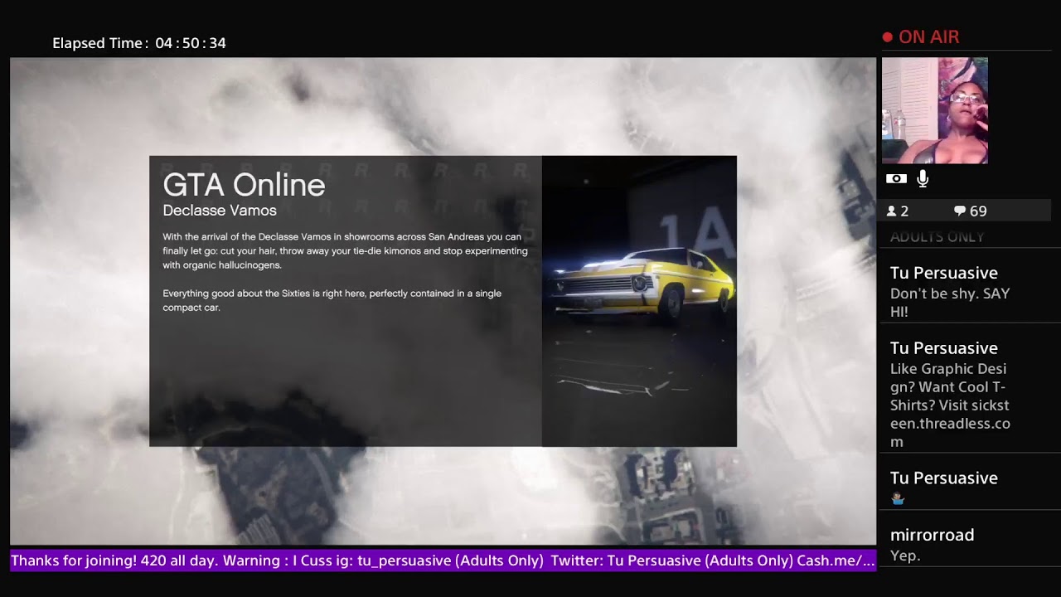Click the camera icon under the webcam
The image size is (1061, 597).
[896, 178]
